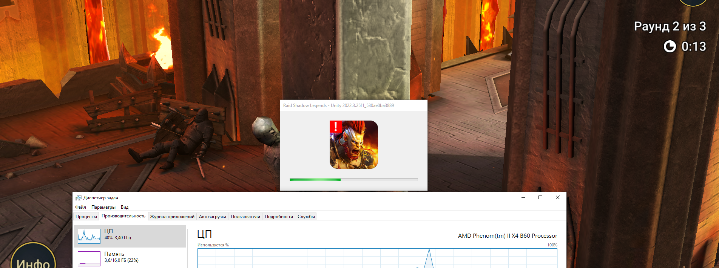Select the ЦП 40% 3,40 ГГц sidebar entry
The width and height of the screenshot is (719, 269).
130,236
